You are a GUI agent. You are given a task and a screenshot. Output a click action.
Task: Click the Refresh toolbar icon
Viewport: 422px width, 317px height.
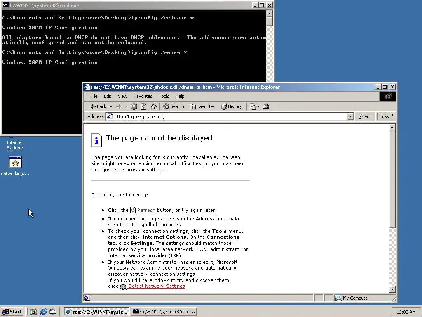tap(144, 106)
